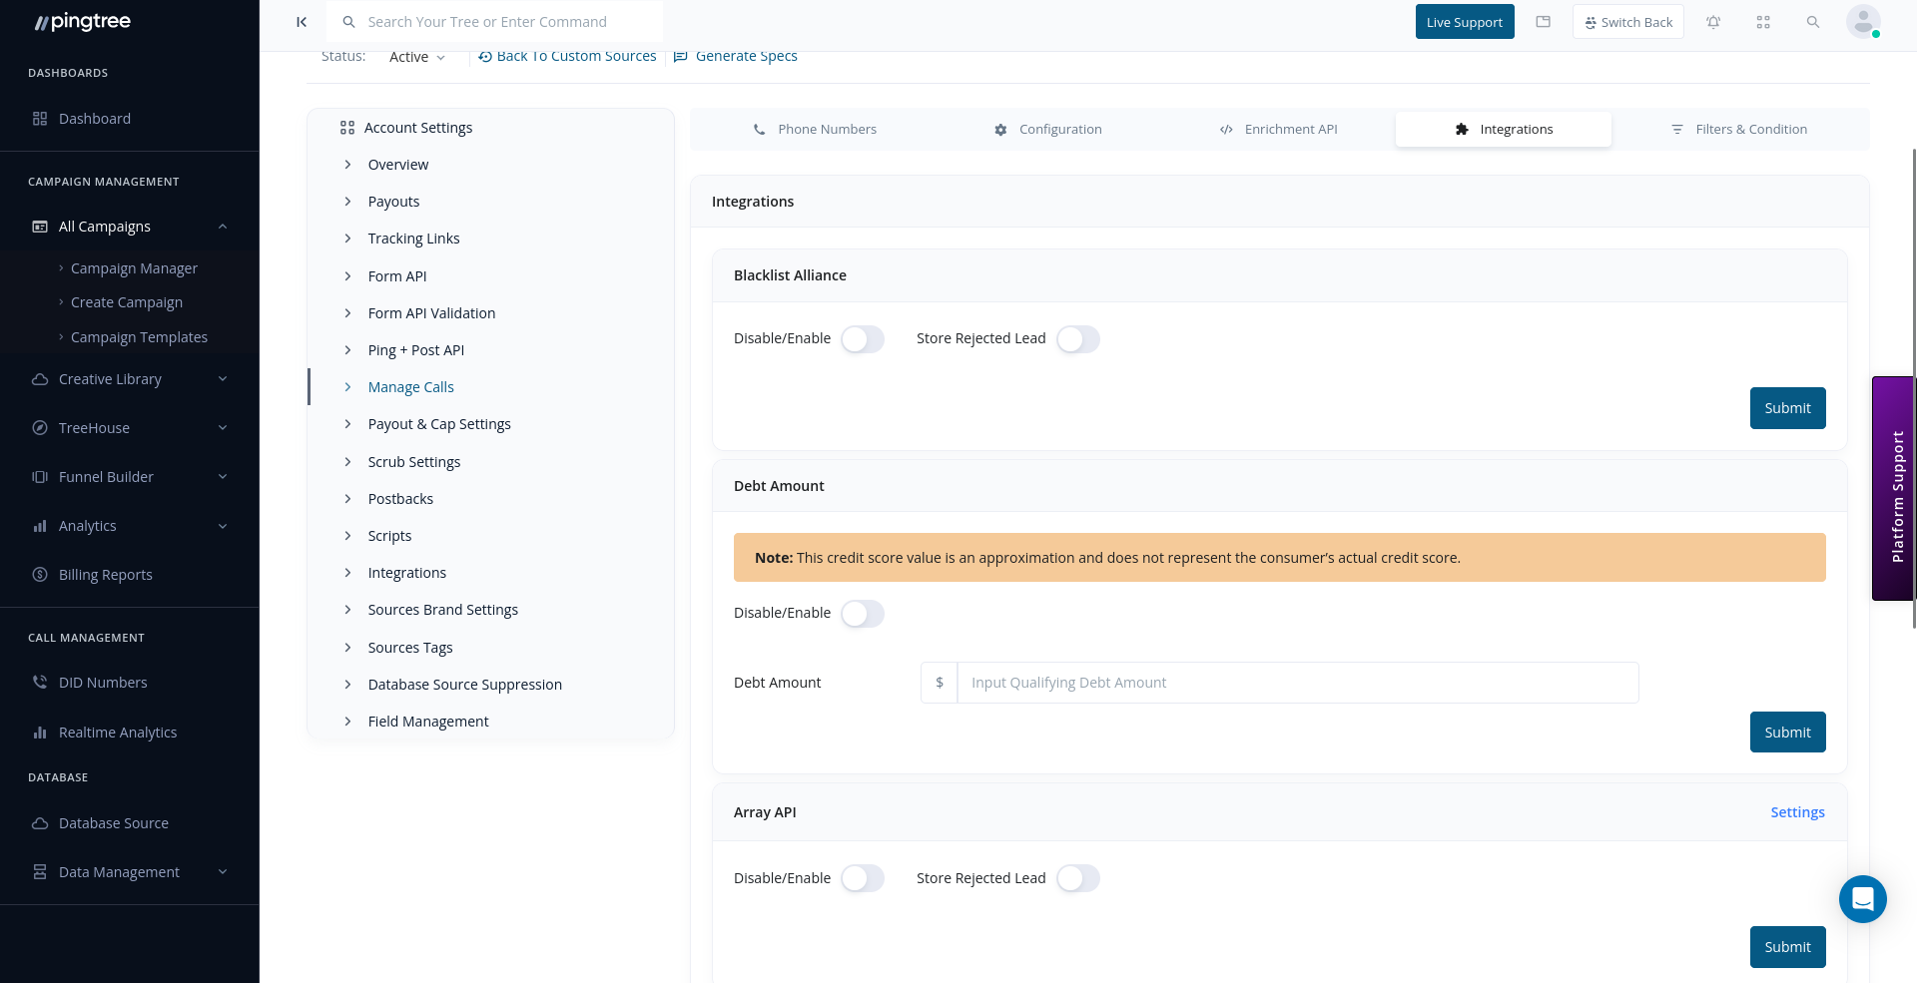Open the Status Active dropdown

click(x=417, y=56)
